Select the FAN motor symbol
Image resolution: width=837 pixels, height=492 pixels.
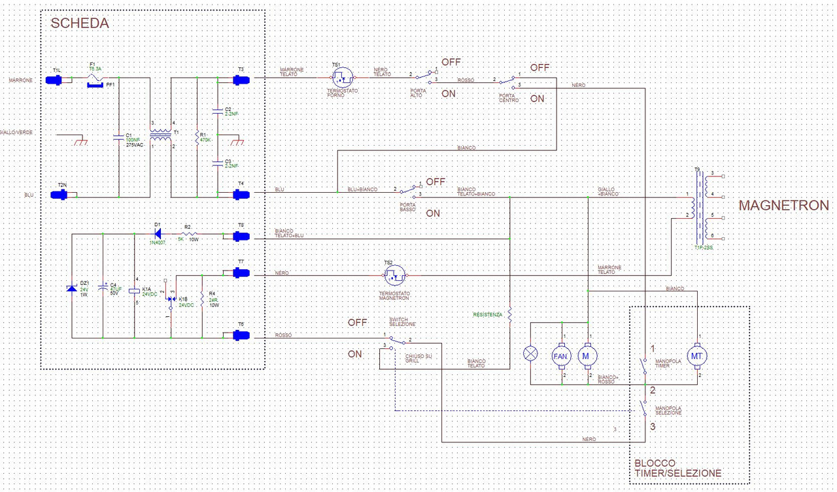[x=562, y=356]
